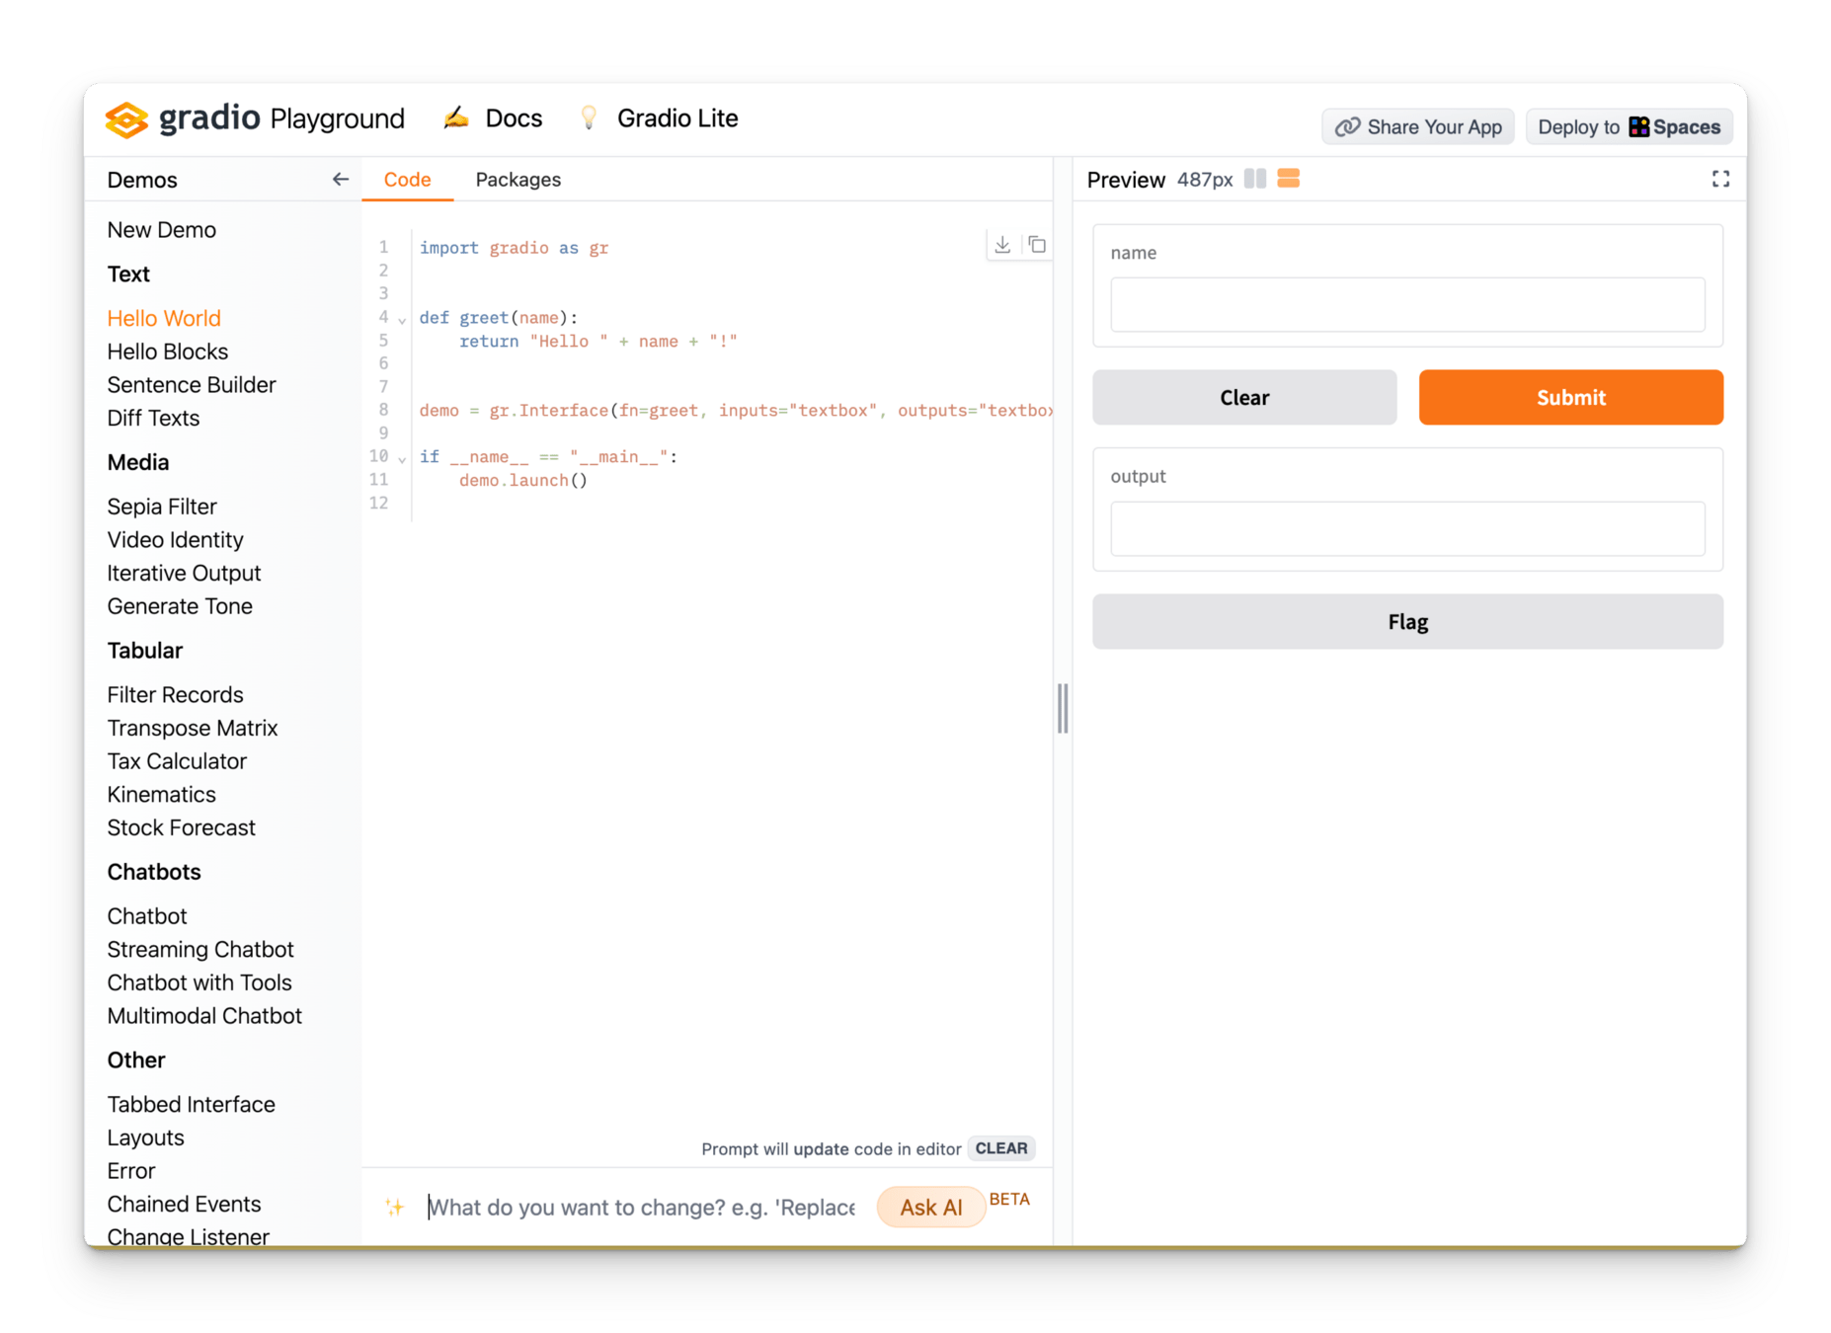Choose the Video Identity demo
The height and width of the screenshot is (1333, 1831).
tap(175, 540)
